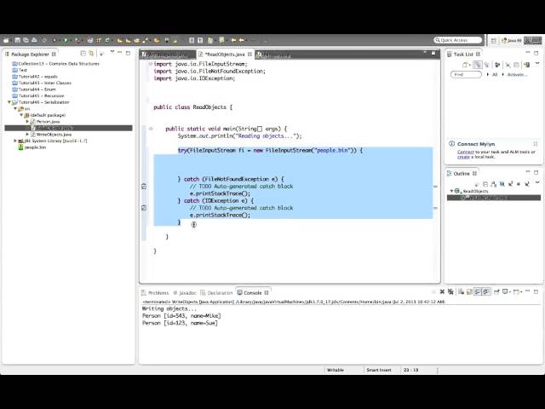Viewport: 545px width, 409px height.
Task: Click the Open Perspective icon
Action: (494, 41)
